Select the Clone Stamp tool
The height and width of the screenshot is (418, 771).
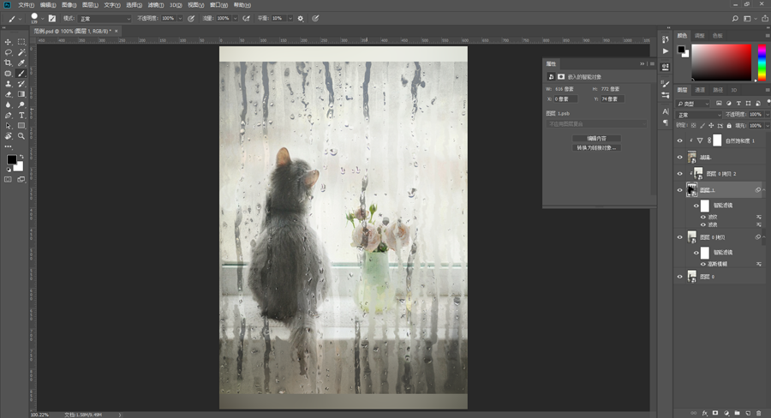[x=9, y=84]
